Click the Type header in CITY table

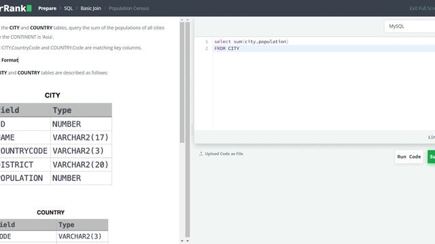click(81, 110)
